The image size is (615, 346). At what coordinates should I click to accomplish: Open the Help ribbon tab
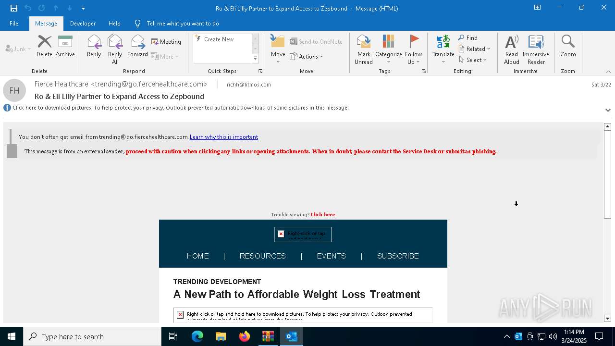114,24
